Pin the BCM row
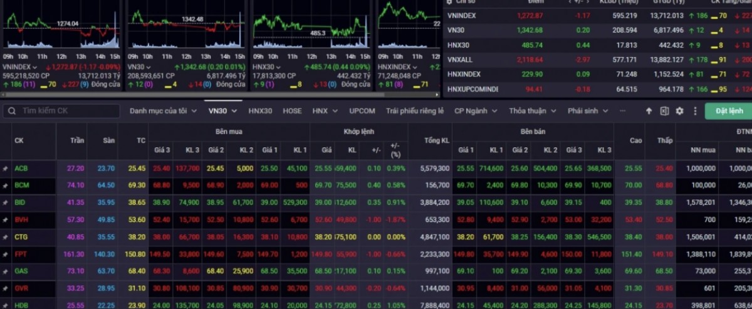This screenshot has width=752, height=309. pyautogui.click(x=5, y=186)
